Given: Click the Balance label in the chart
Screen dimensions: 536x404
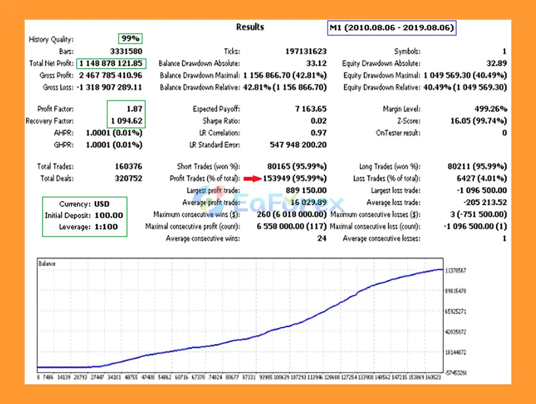Looking at the screenshot, I should 47,264.
